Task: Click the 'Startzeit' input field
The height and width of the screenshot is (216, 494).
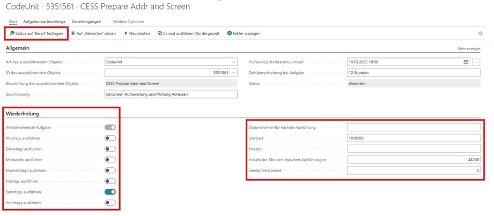Action: click(x=413, y=138)
